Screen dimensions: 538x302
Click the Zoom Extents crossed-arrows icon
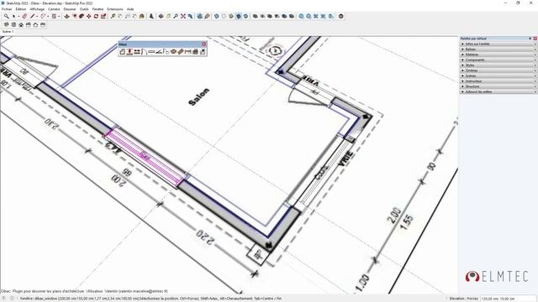click(x=183, y=16)
